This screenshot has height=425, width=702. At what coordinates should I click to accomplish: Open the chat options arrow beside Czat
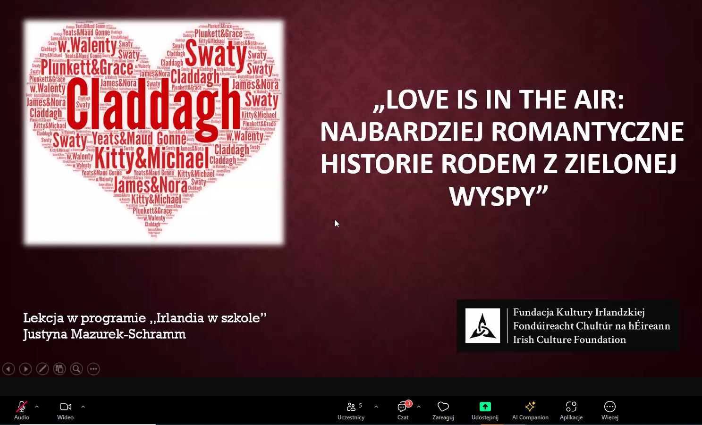[419, 407]
